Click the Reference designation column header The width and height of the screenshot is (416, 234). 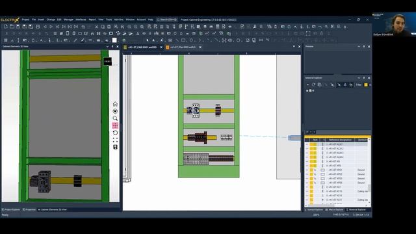tap(340, 140)
